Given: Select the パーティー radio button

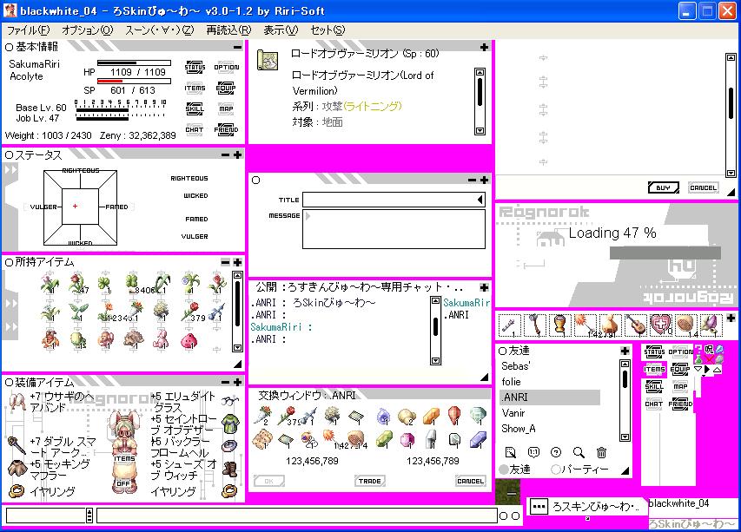Looking at the screenshot, I should pyautogui.click(x=556, y=470).
